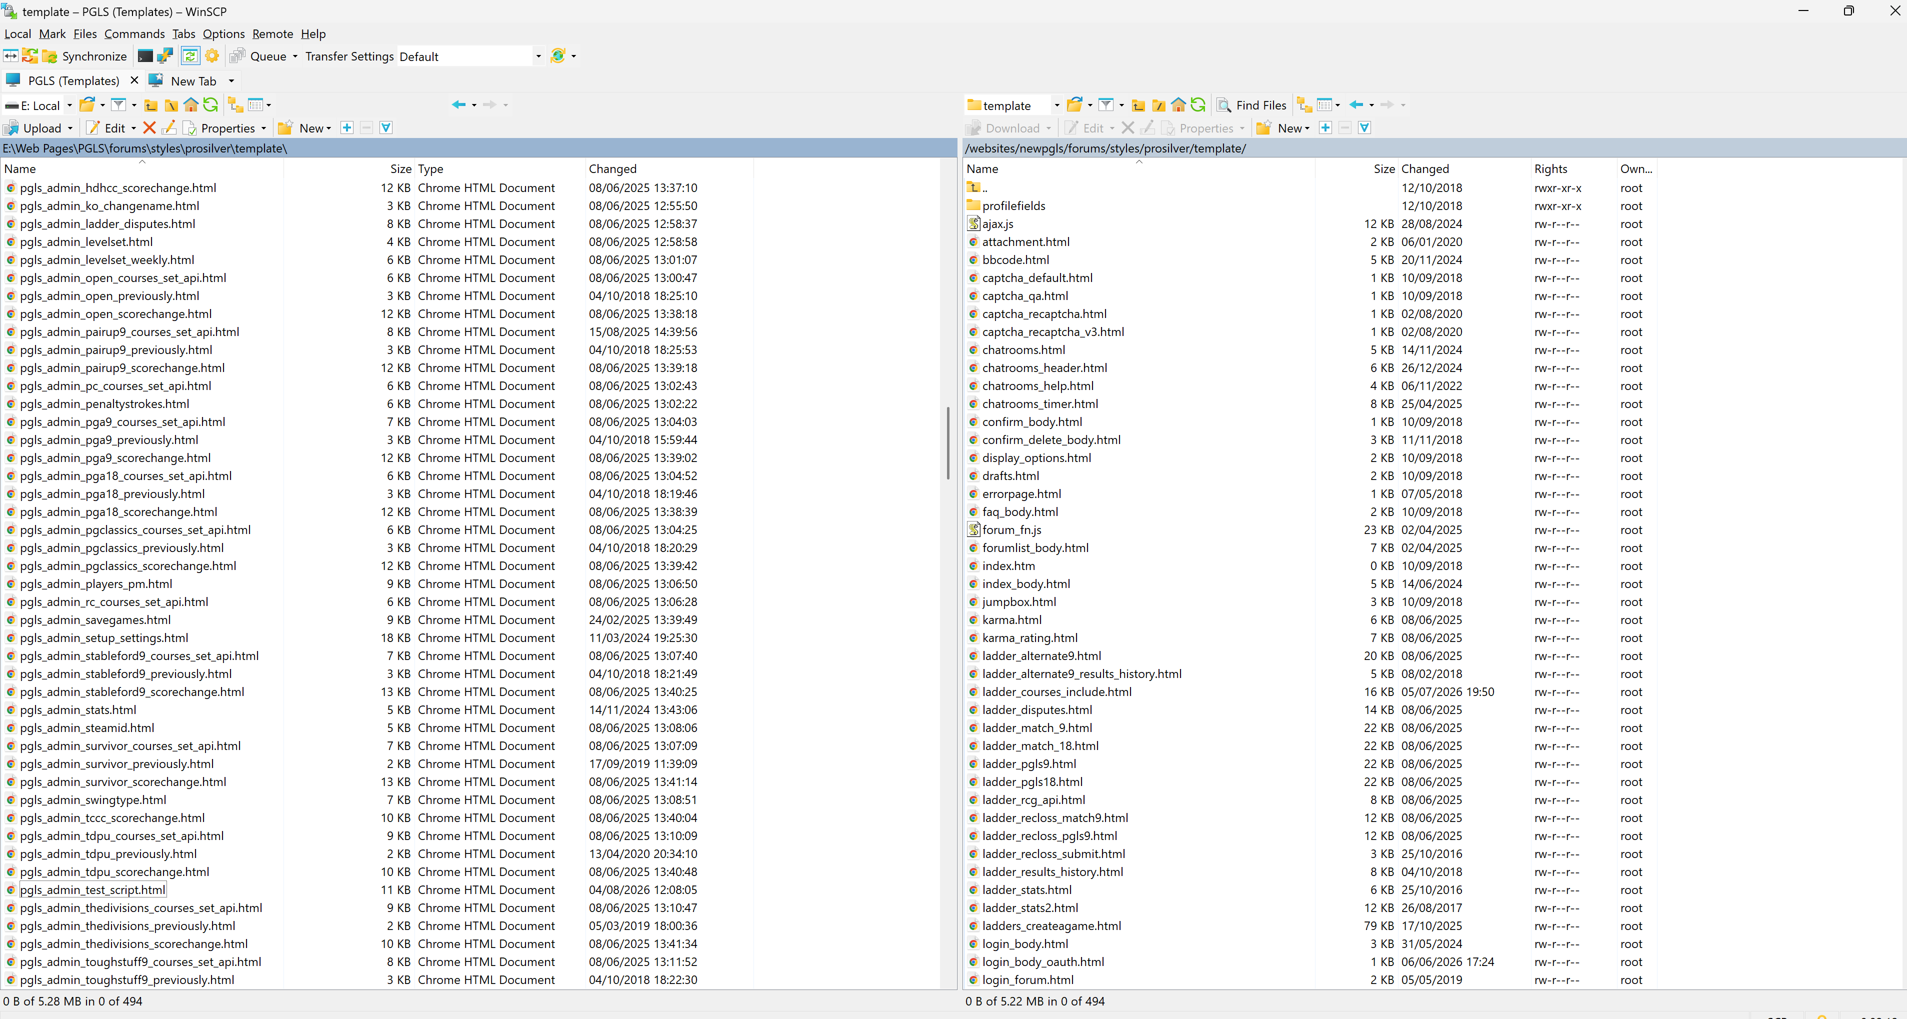Open local Properties button

[219, 128]
